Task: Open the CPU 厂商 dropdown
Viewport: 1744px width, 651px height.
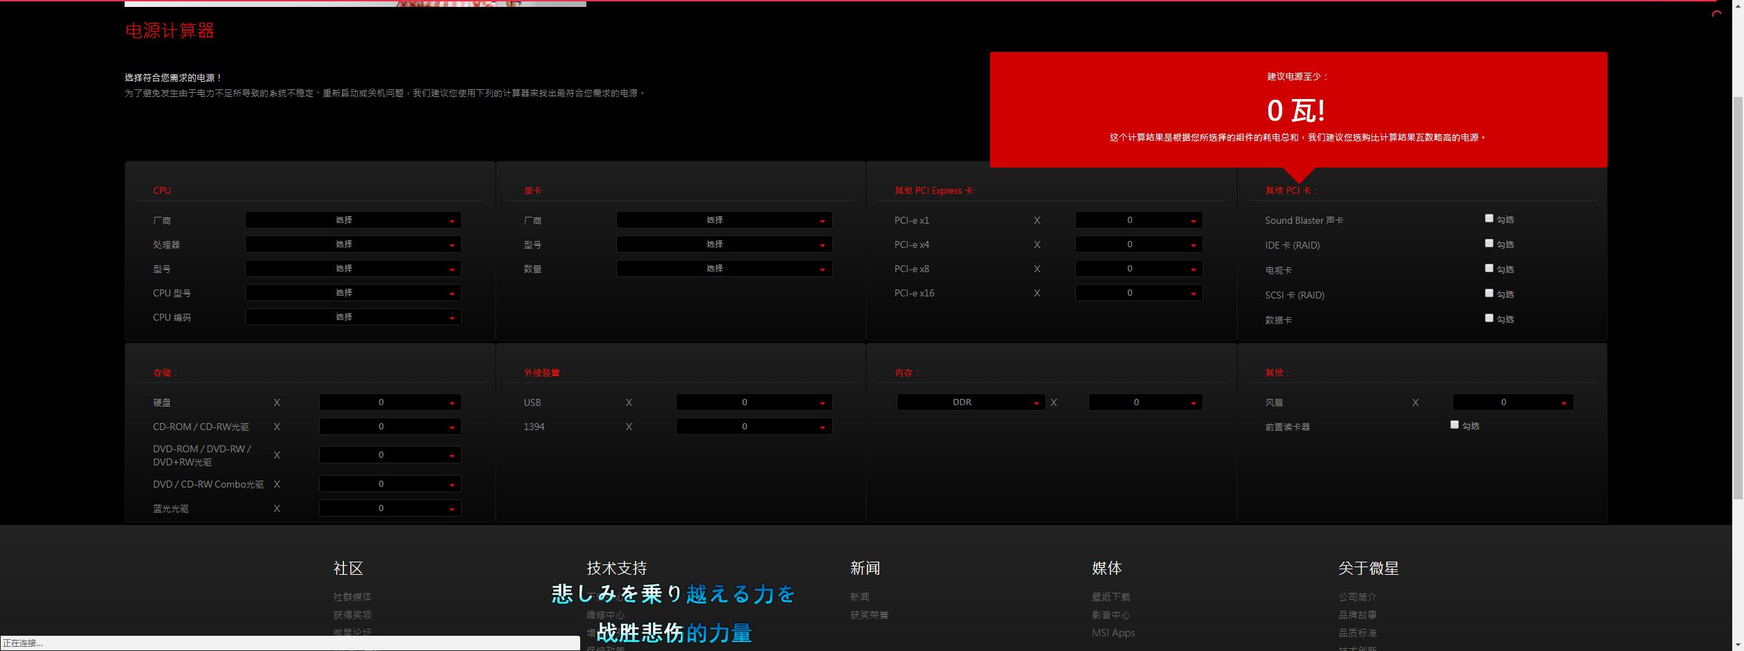Action: click(x=353, y=220)
